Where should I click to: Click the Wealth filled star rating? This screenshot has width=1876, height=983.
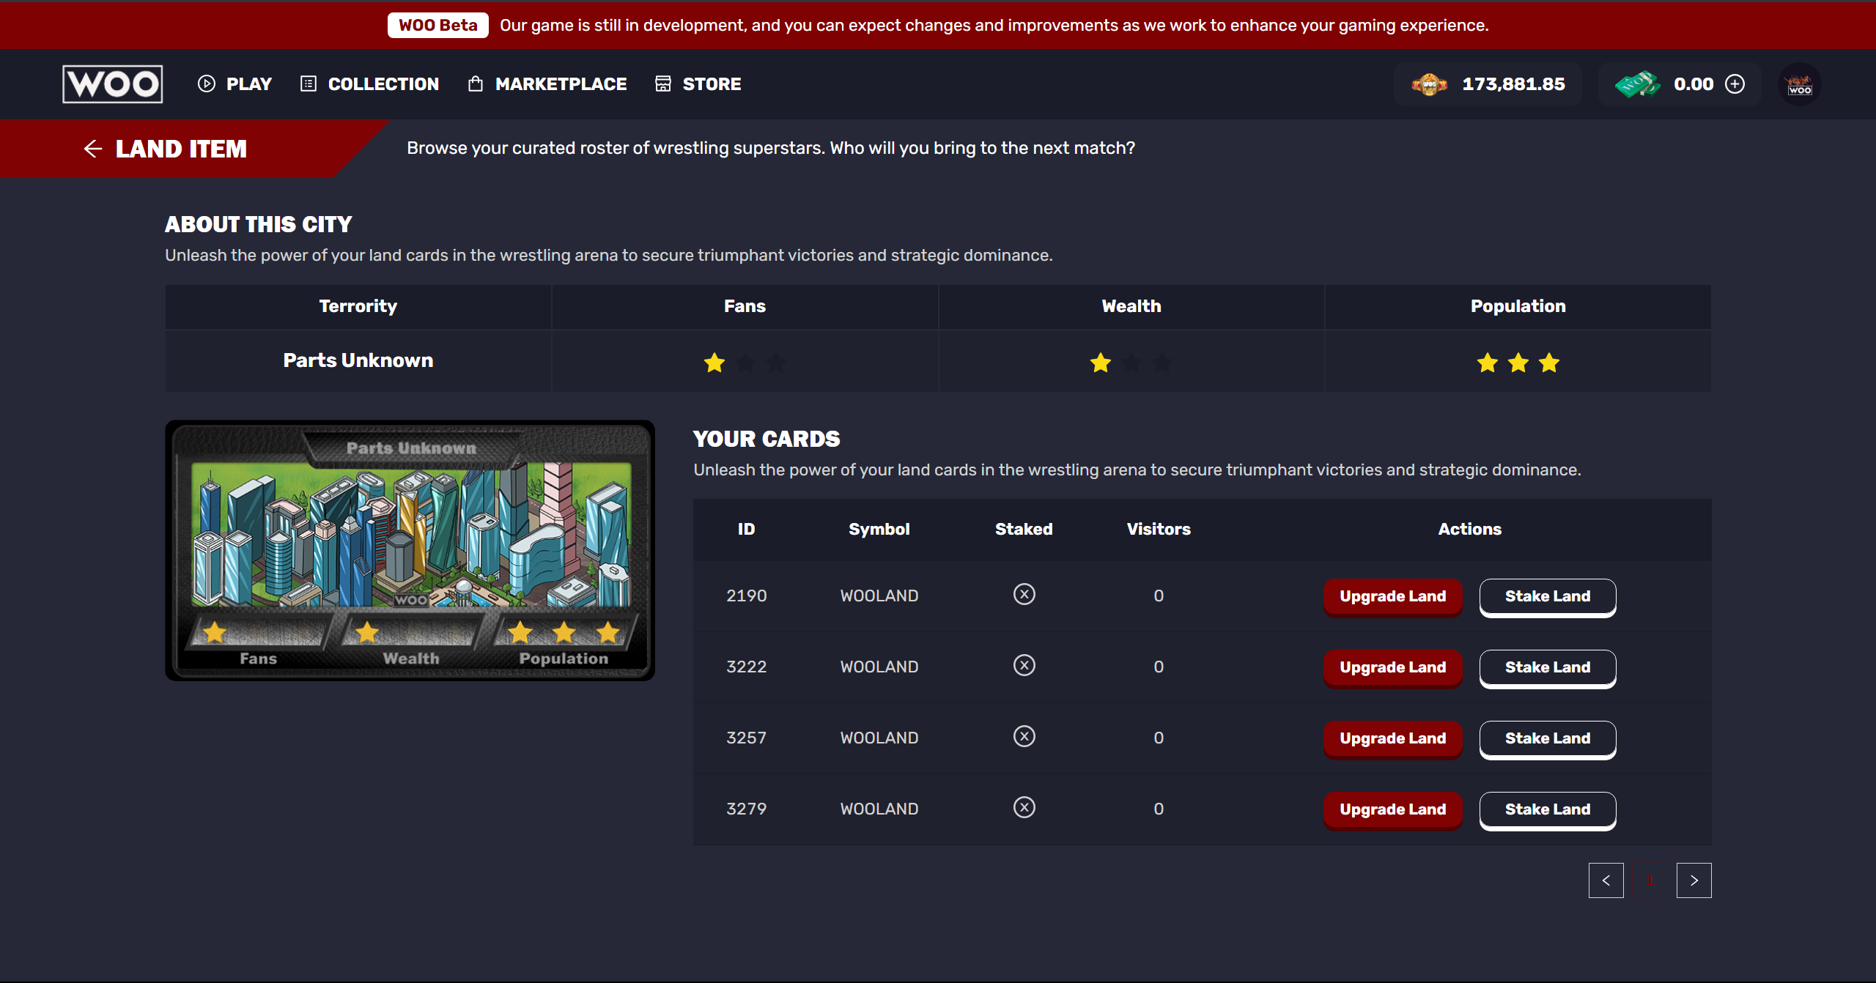click(x=1101, y=363)
